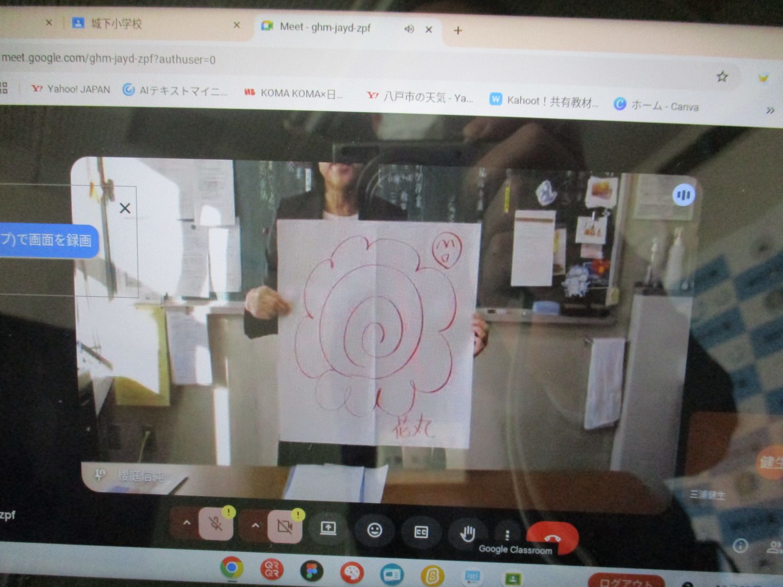Open more options three-dot menu
The width and height of the screenshot is (783, 587).
click(x=507, y=534)
